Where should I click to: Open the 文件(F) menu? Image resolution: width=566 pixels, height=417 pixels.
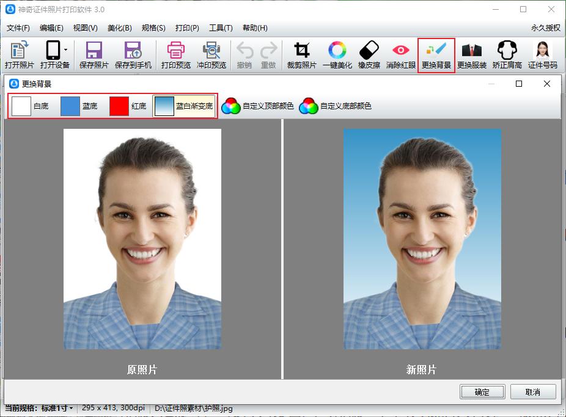click(18, 27)
